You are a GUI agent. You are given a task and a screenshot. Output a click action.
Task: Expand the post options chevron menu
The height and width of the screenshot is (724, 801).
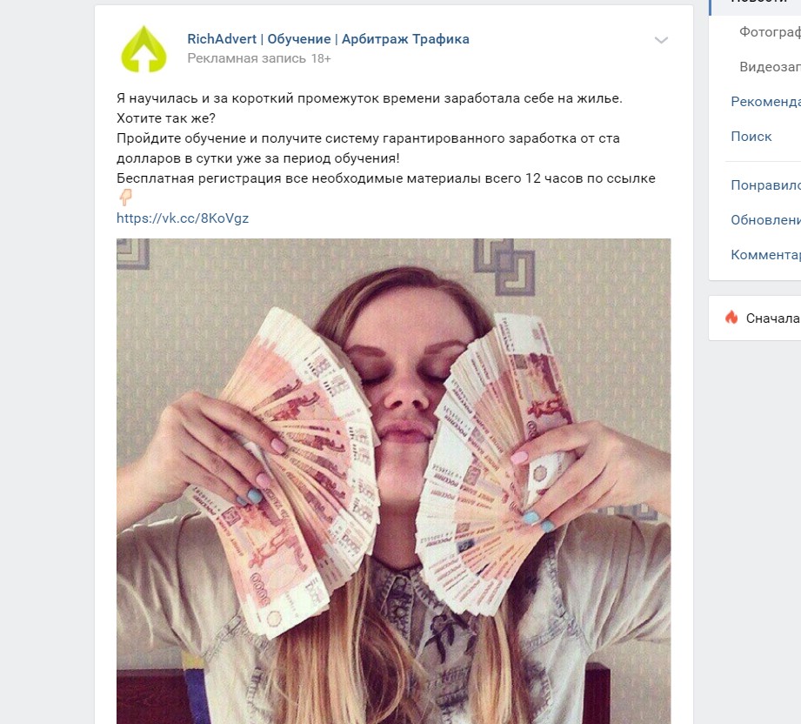(661, 40)
